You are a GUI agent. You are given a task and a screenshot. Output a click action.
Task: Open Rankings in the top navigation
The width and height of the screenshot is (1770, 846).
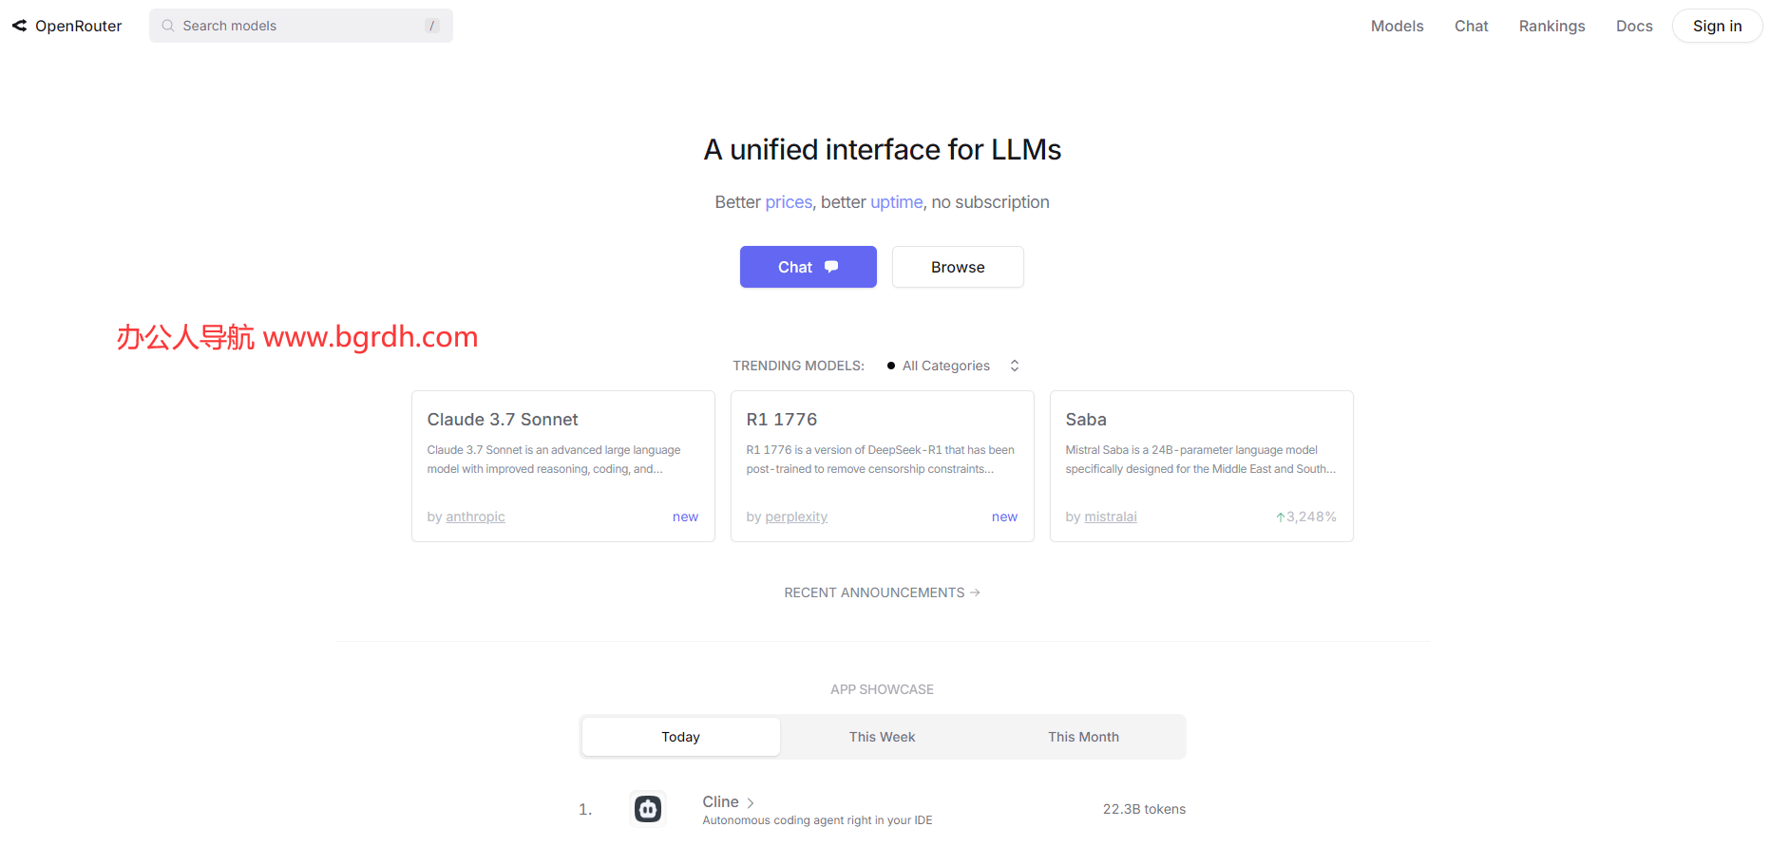(1551, 26)
